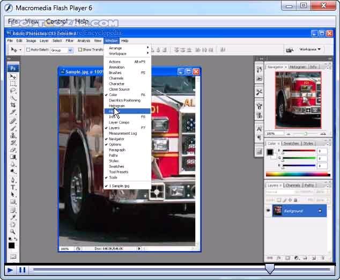Select the Rectangular Marquee tool
The height and width of the screenshot is (280, 340).
[13, 84]
